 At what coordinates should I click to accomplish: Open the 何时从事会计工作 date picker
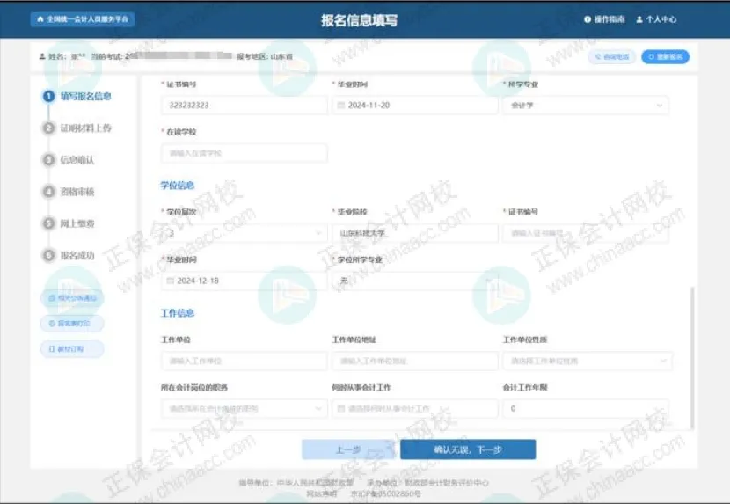(415, 408)
